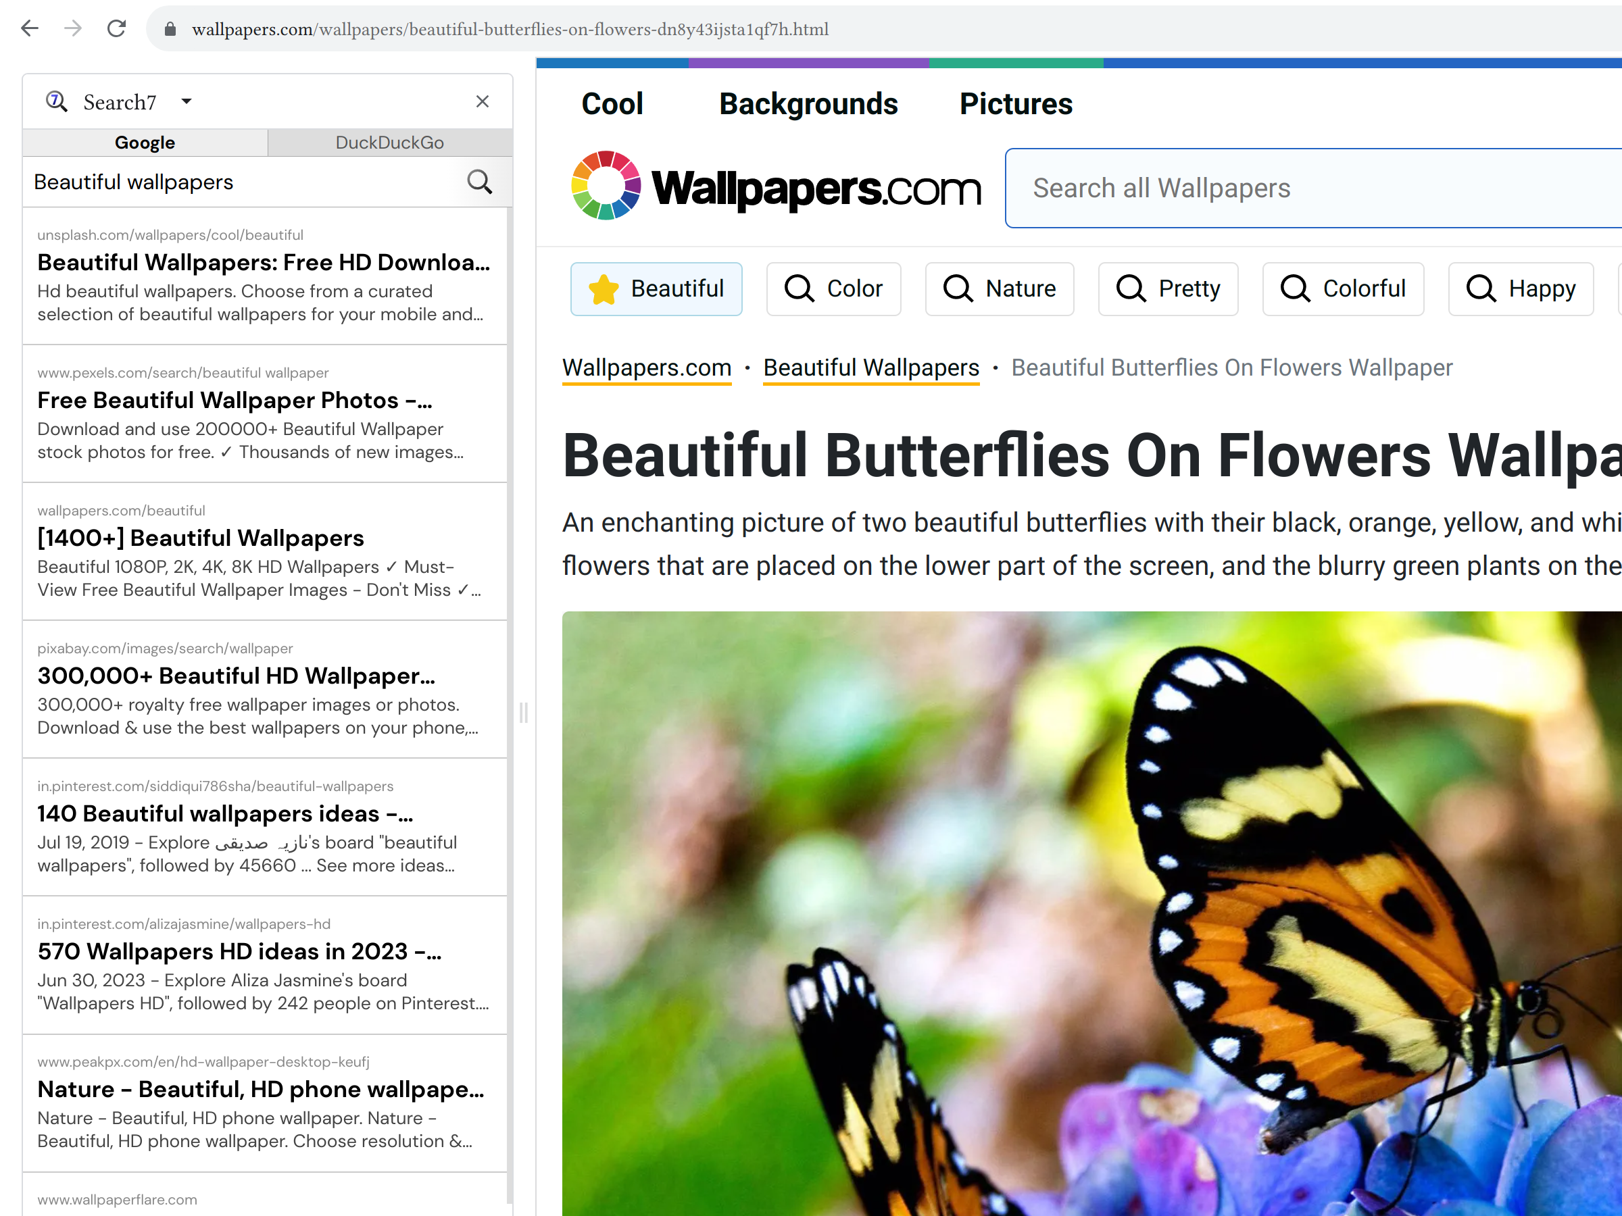Click the magnifier icon in Color tag
This screenshot has width=1622, height=1216.
coord(800,288)
